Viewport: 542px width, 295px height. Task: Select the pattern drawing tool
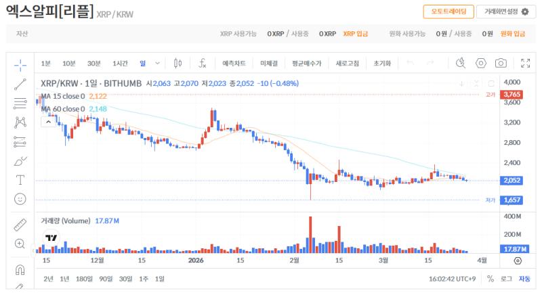point(20,122)
